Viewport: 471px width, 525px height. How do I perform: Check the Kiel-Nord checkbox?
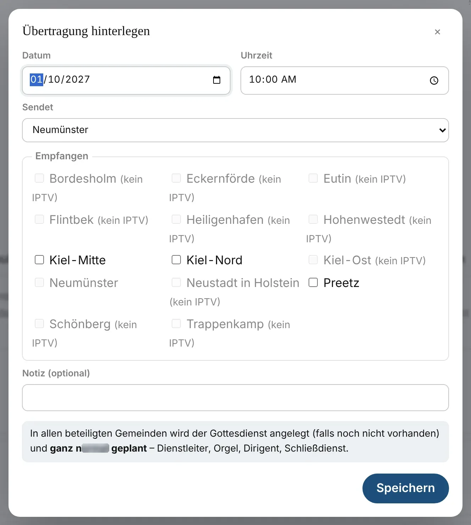click(176, 260)
